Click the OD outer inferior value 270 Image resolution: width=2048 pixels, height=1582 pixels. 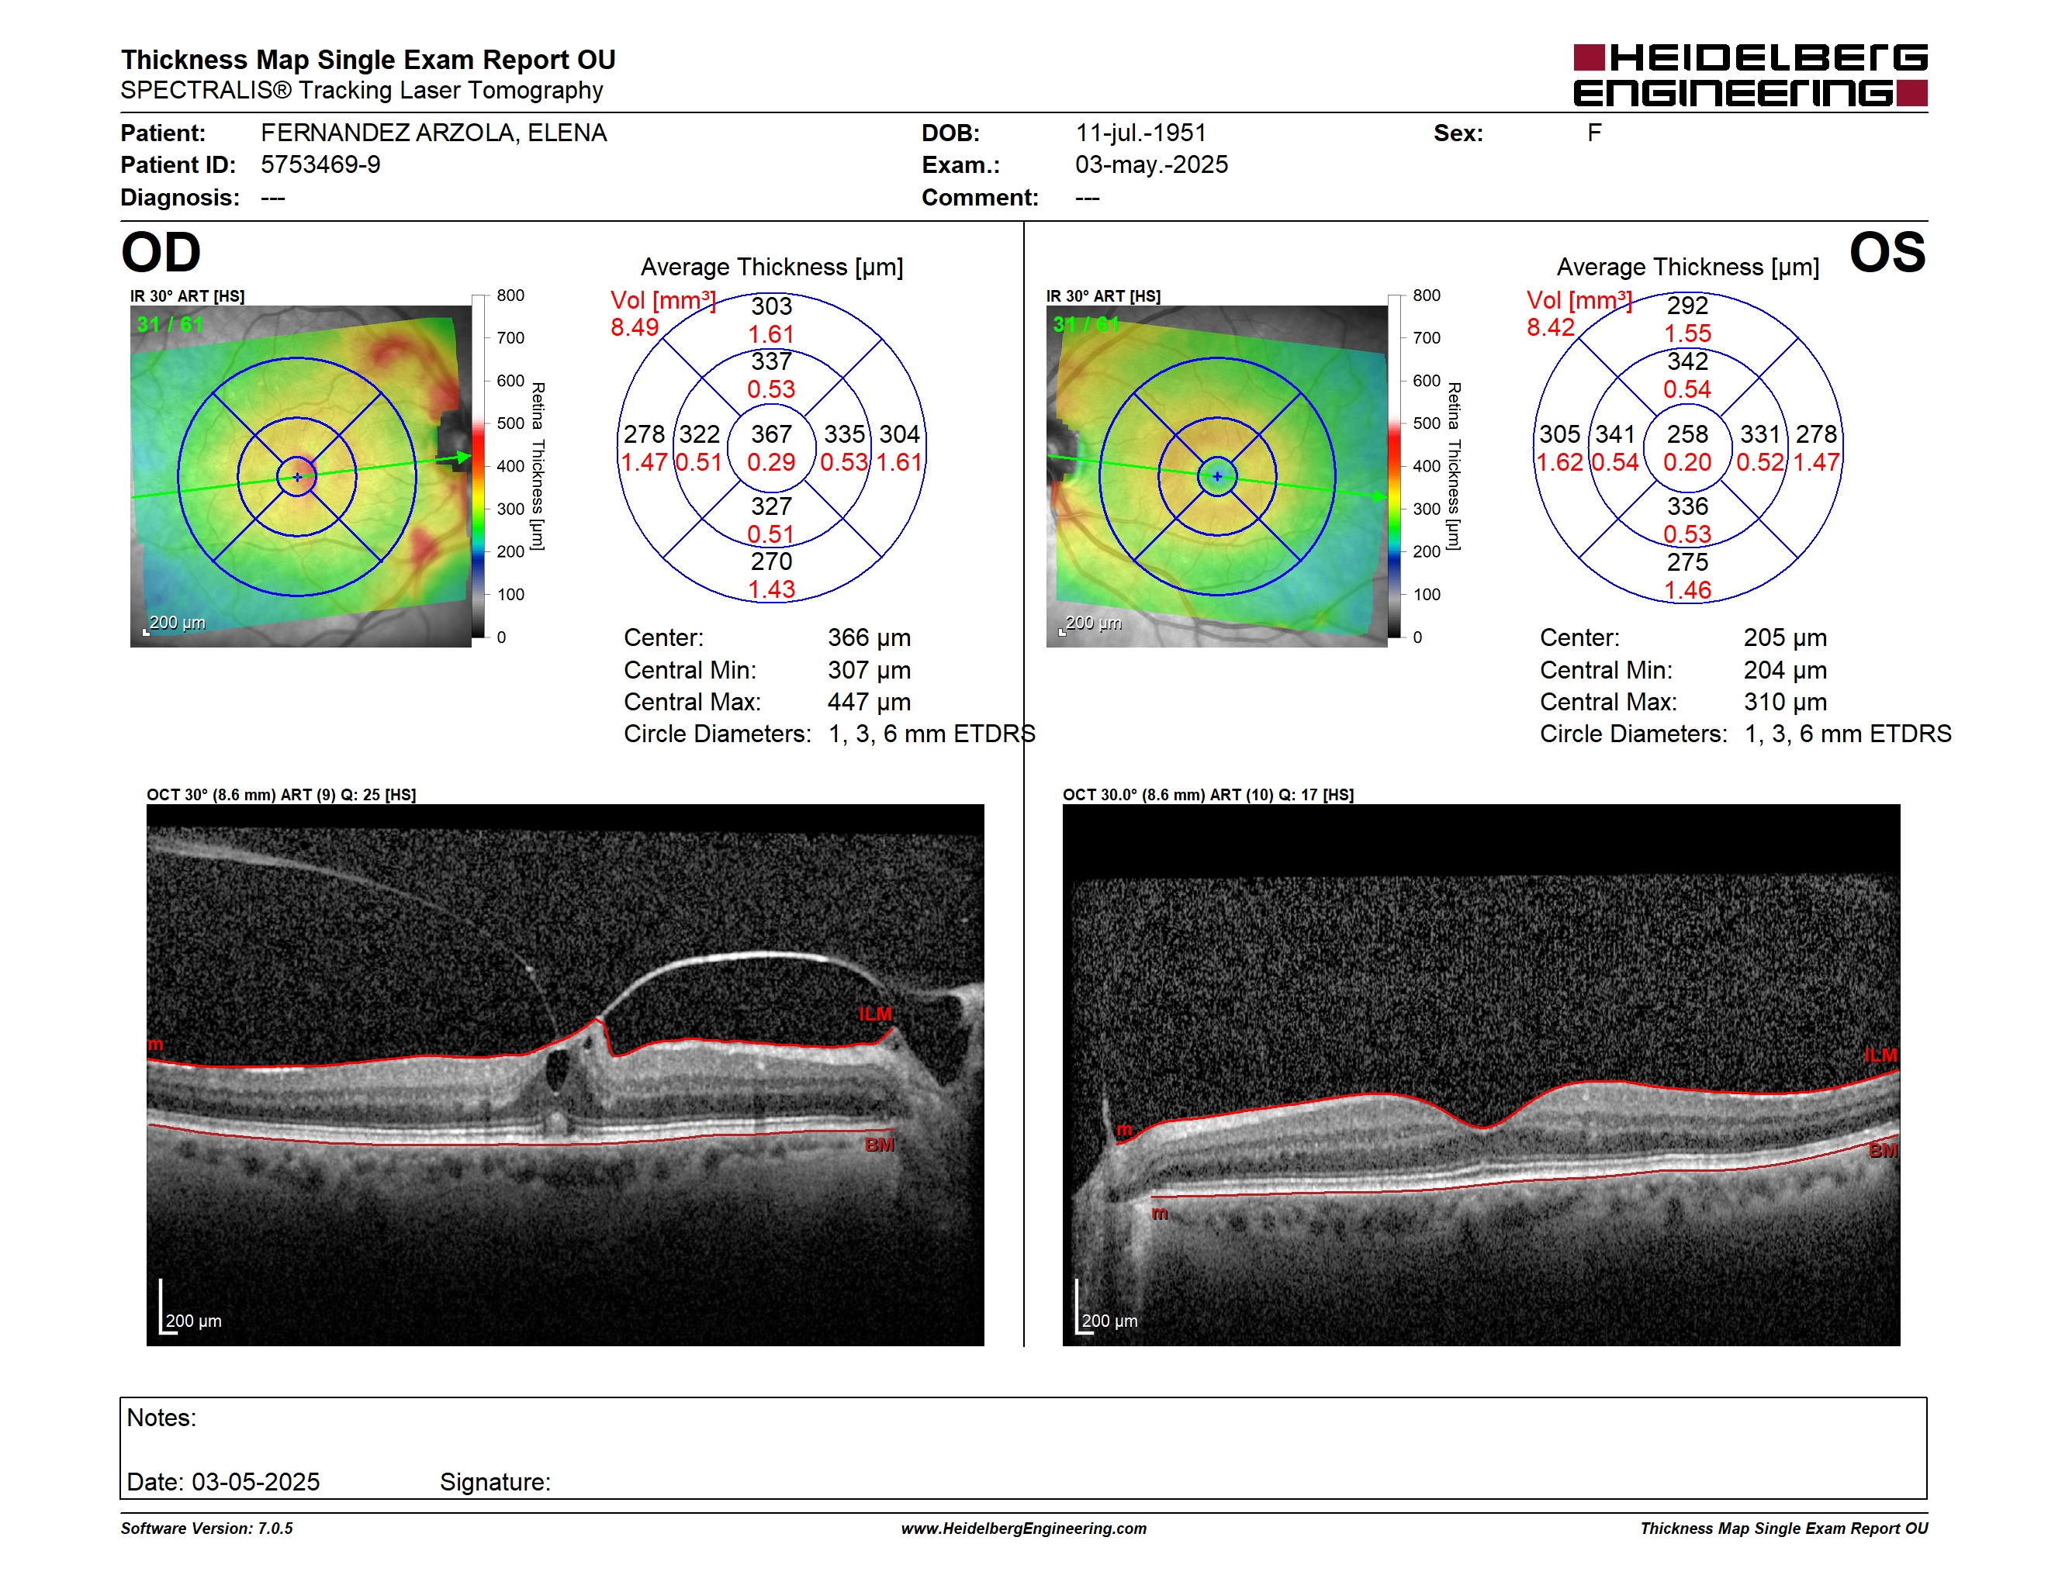(x=772, y=561)
